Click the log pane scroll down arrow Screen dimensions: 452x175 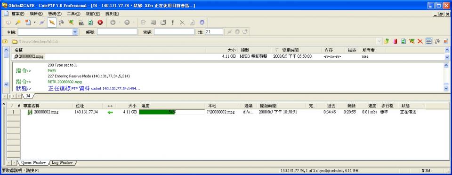point(446,89)
